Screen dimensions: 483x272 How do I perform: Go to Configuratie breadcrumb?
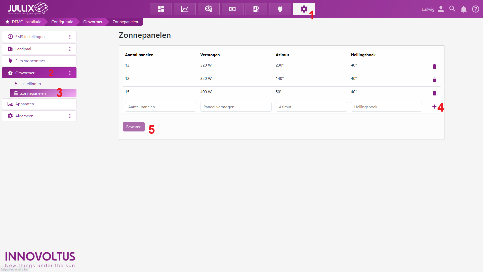pos(62,22)
